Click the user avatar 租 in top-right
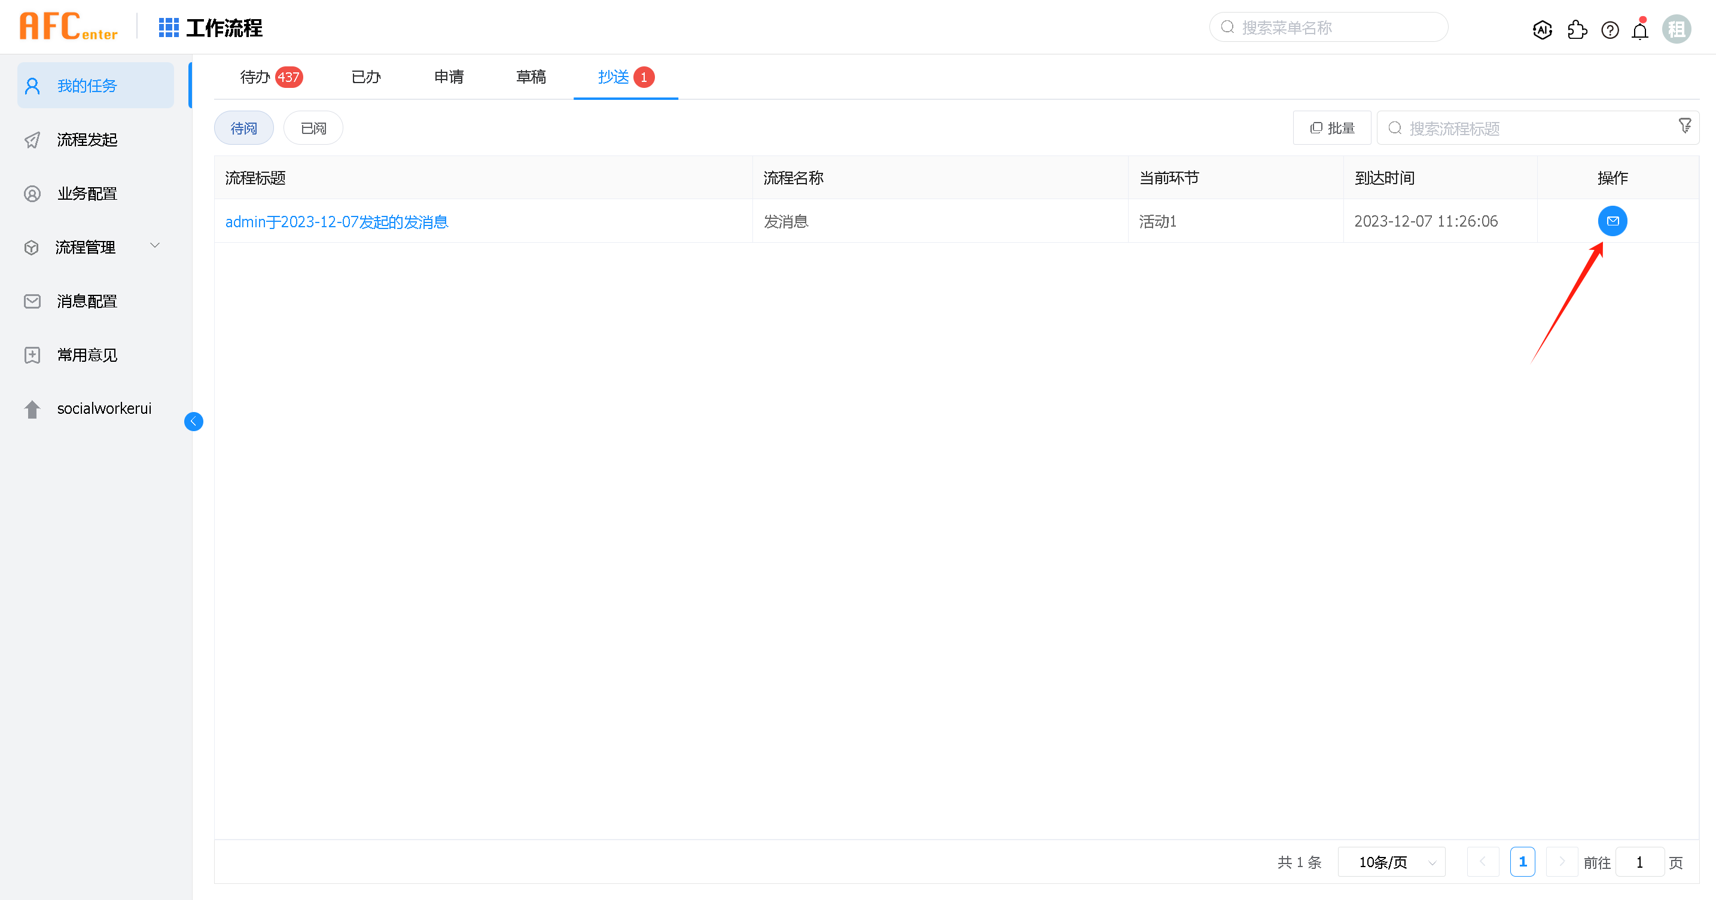1716x900 pixels. (1677, 29)
